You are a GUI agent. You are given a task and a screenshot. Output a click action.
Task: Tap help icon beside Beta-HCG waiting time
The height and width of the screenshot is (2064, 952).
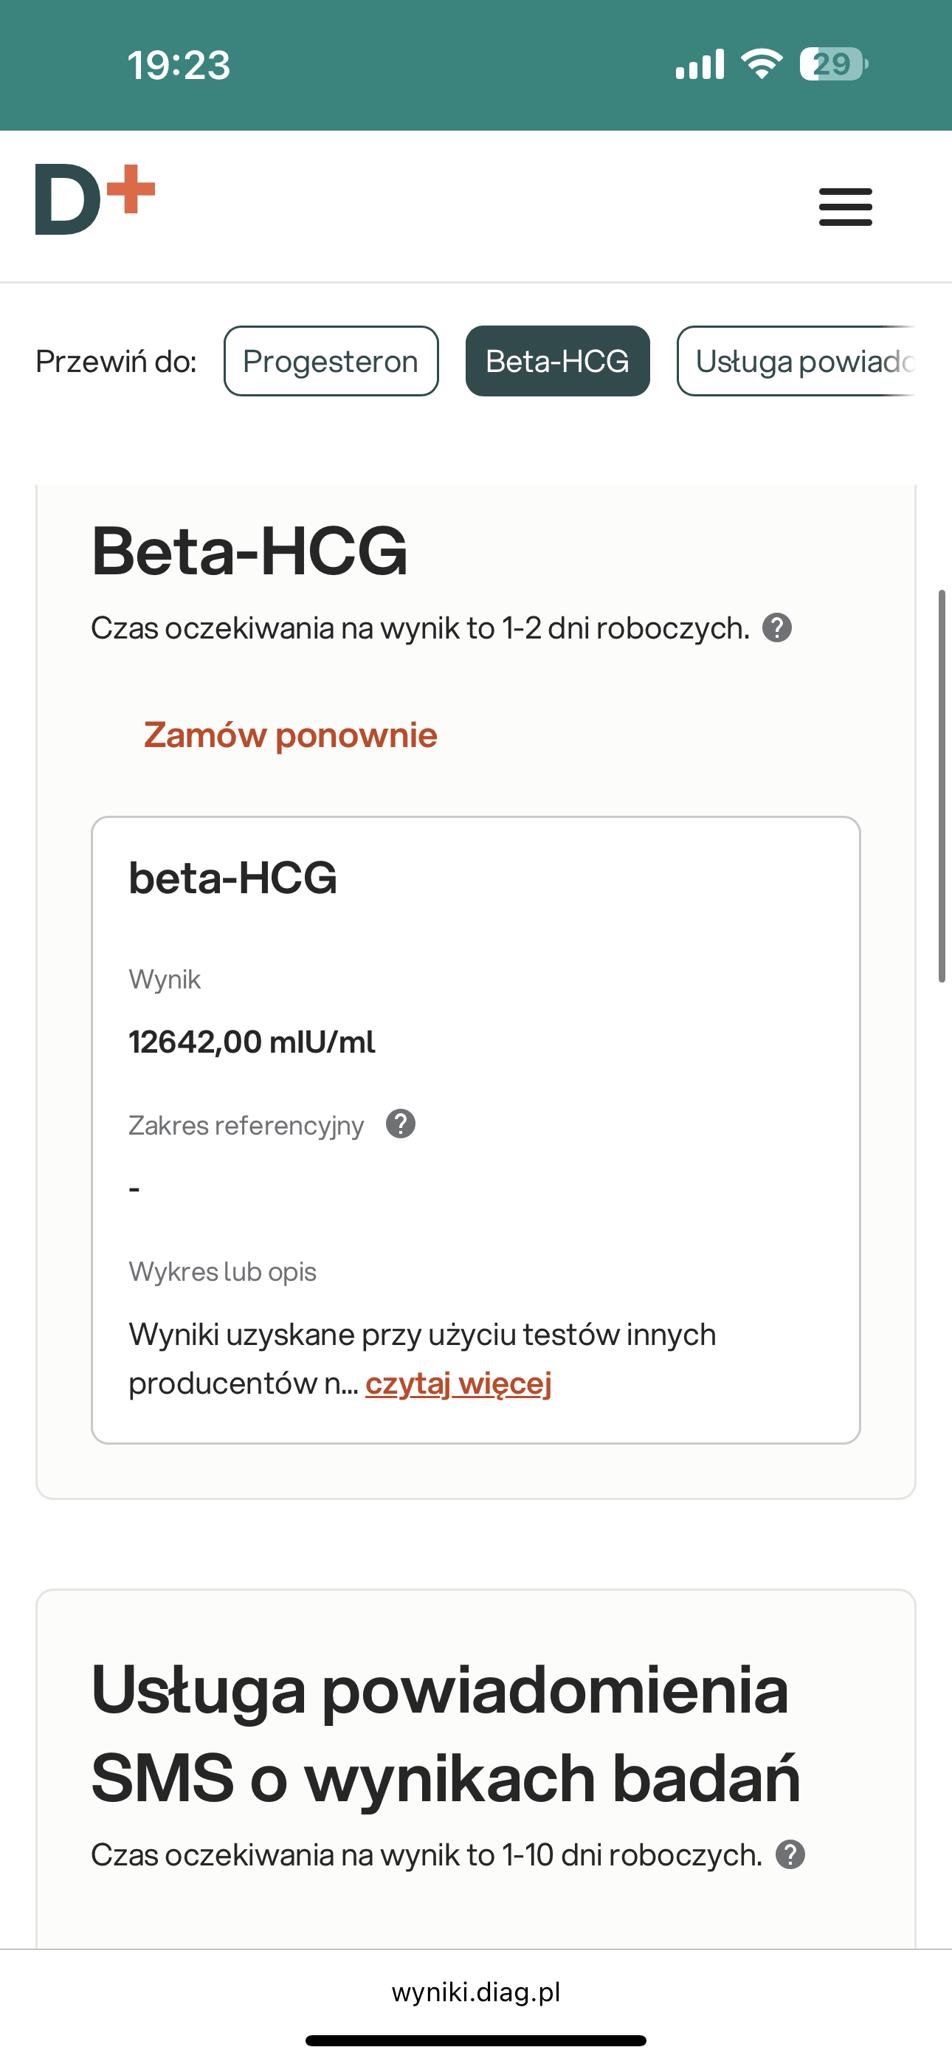click(x=776, y=628)
